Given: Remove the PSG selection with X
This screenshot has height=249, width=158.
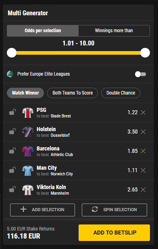Looking at the screenshot, I should [x=143, y=112].
